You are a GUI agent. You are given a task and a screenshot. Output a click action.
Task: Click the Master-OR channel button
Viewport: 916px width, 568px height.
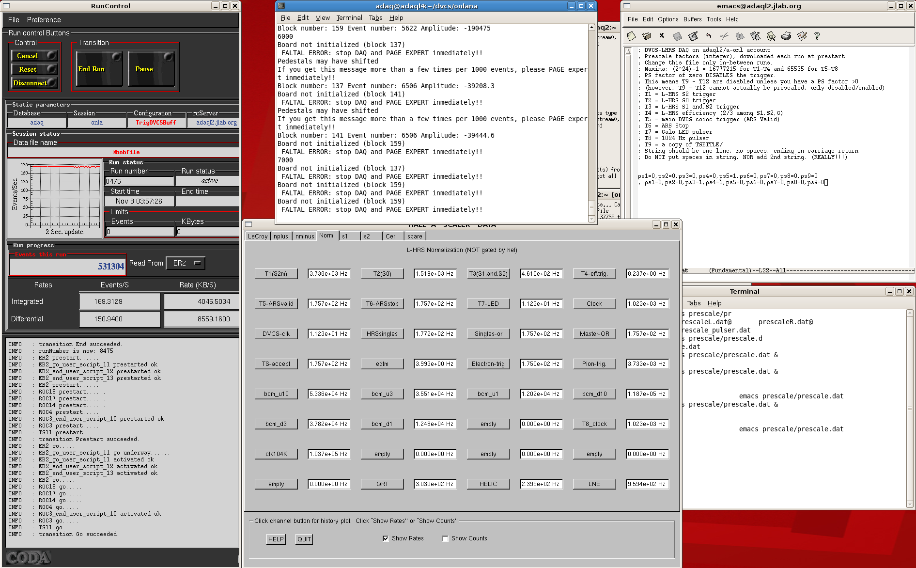click(x=594, y=334)
